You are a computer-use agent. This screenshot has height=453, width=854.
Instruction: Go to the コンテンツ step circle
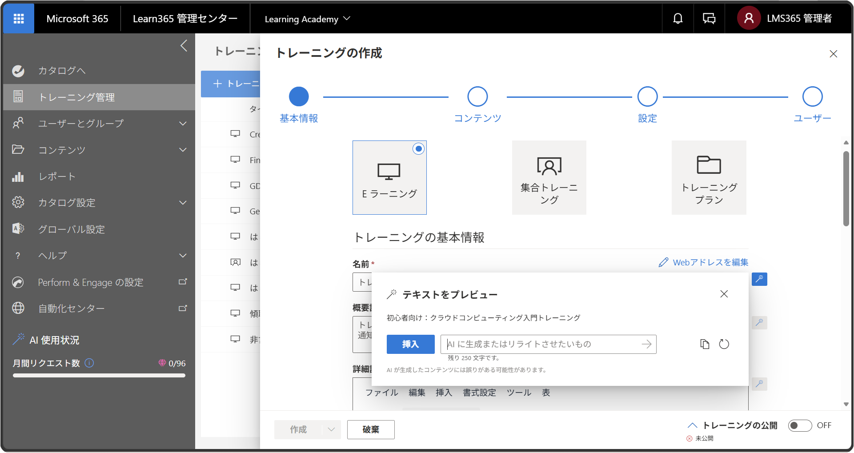click(478, 96)
